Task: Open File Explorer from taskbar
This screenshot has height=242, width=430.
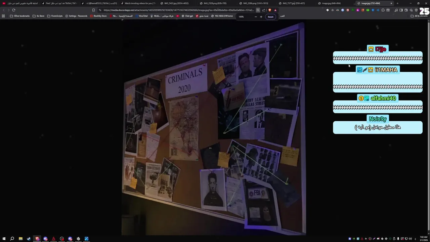Action: pos(20,239)
